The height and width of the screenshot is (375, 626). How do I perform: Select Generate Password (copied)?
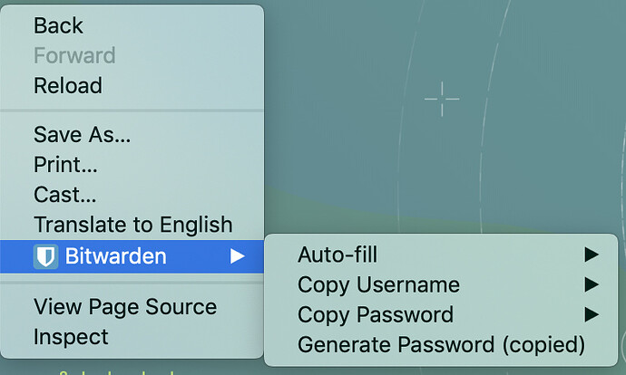coord(441,345)
